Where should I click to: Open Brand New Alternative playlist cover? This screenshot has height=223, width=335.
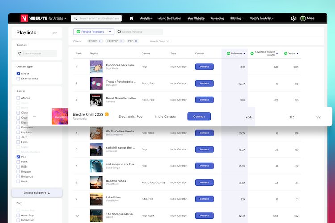pos(96,99)
